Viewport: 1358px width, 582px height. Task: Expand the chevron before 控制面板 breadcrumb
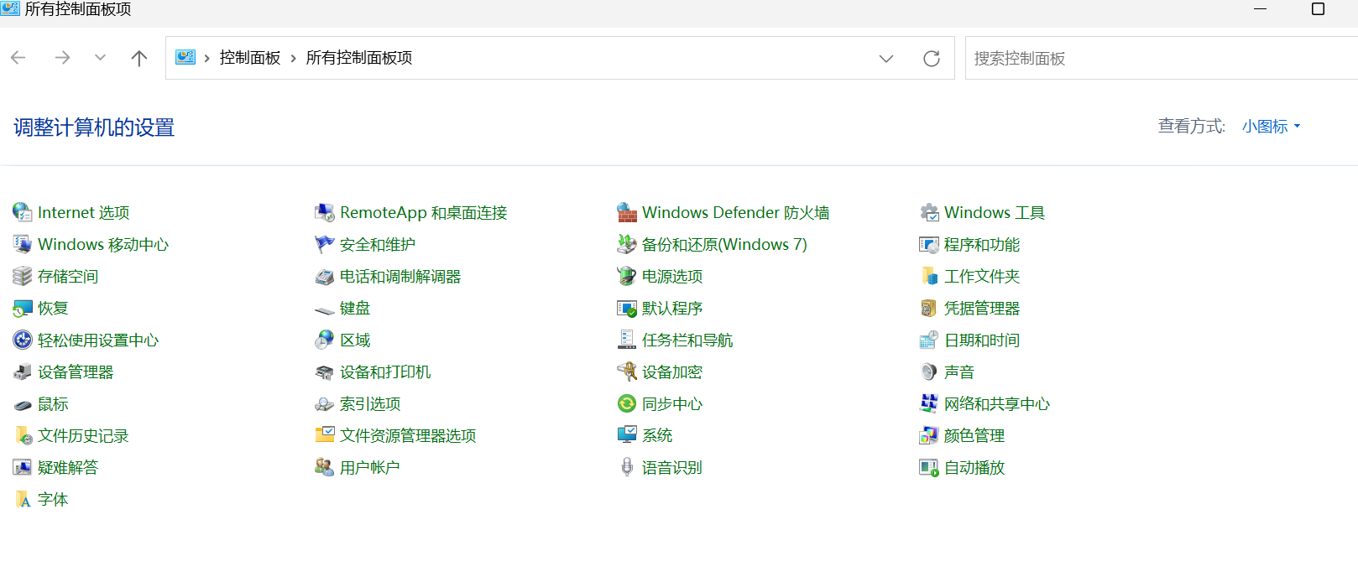[207, 59]
